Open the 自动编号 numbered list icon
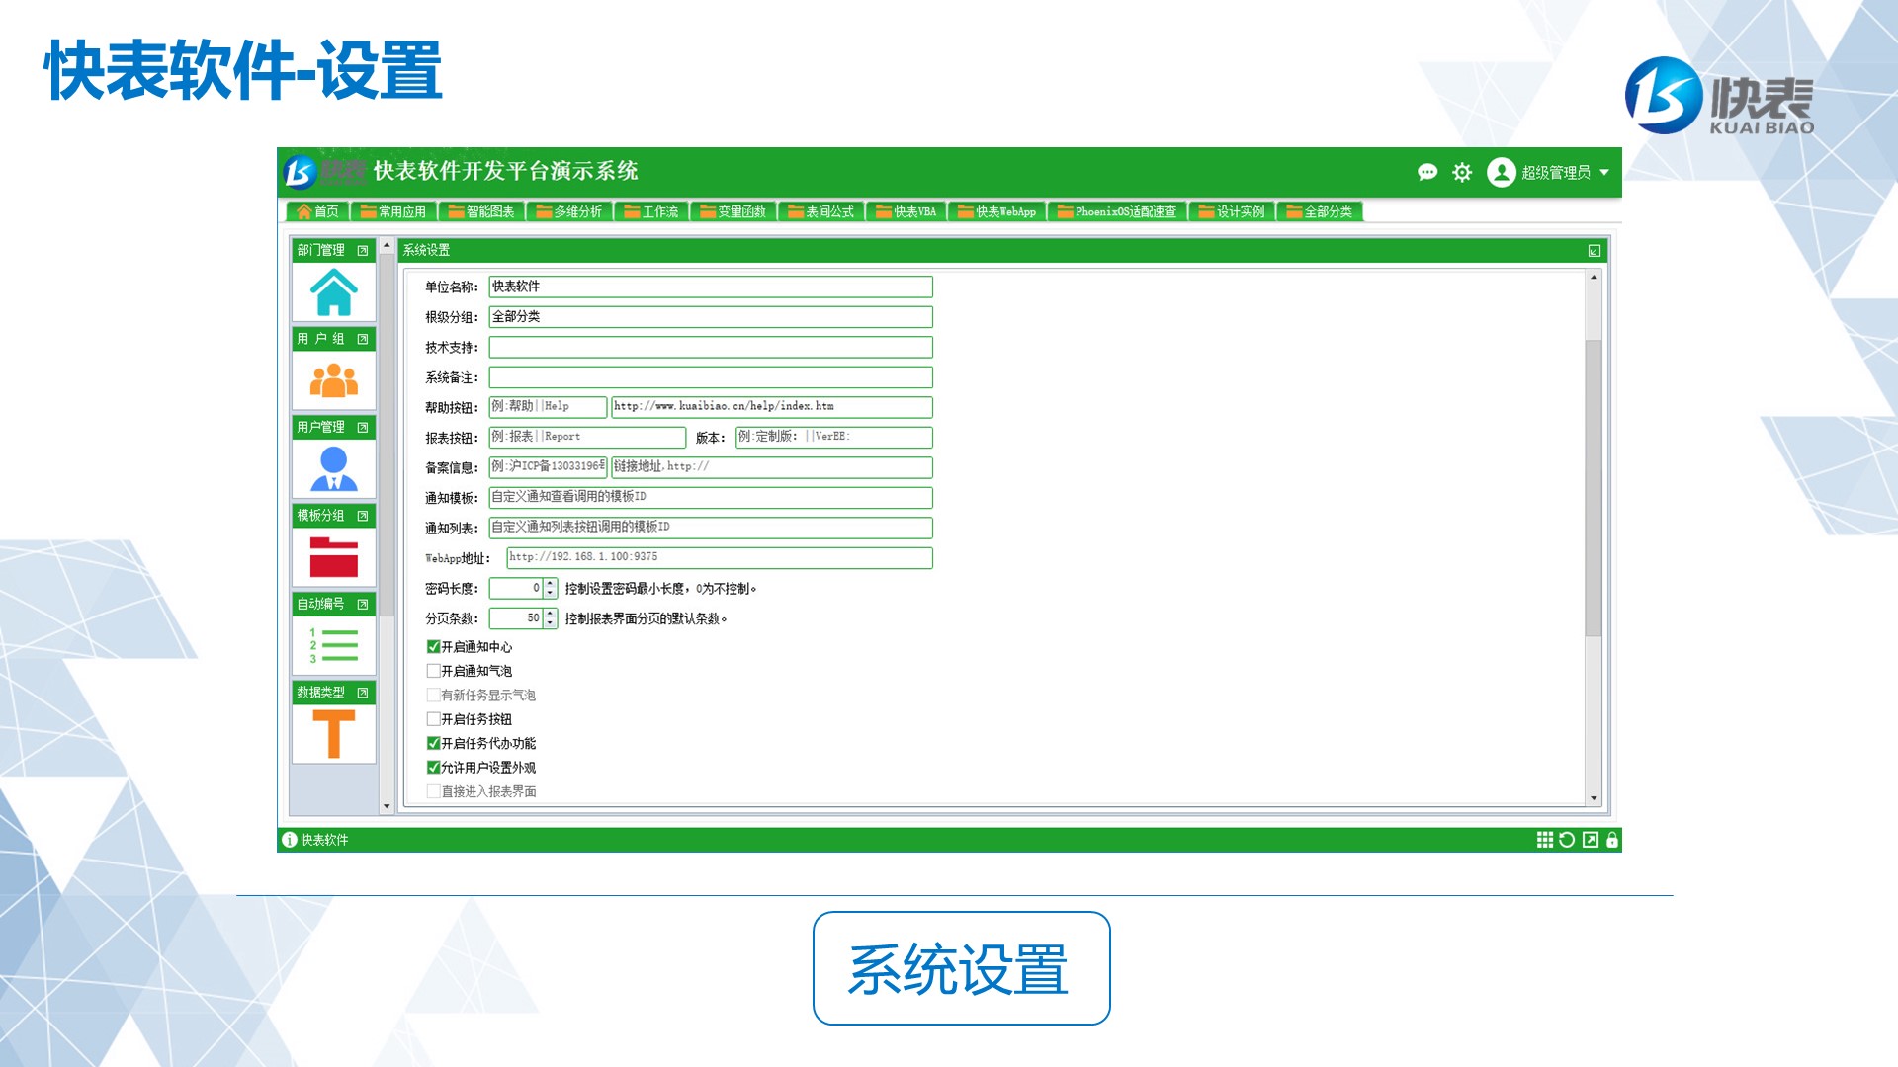Image resolution: width=1898 pixels, height=1067 pixels. 333,645
